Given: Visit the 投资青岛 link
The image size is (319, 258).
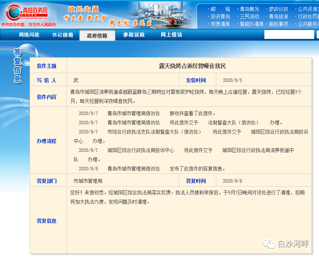Looking at the screenshot, I should pyautogui.click(x=220, y=16).
